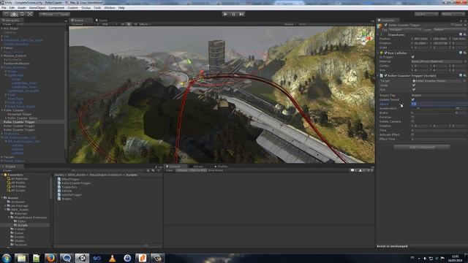Screen dimensions: 468x263
Task: Toggle Error Pause in Console
Action: (216, 170)
